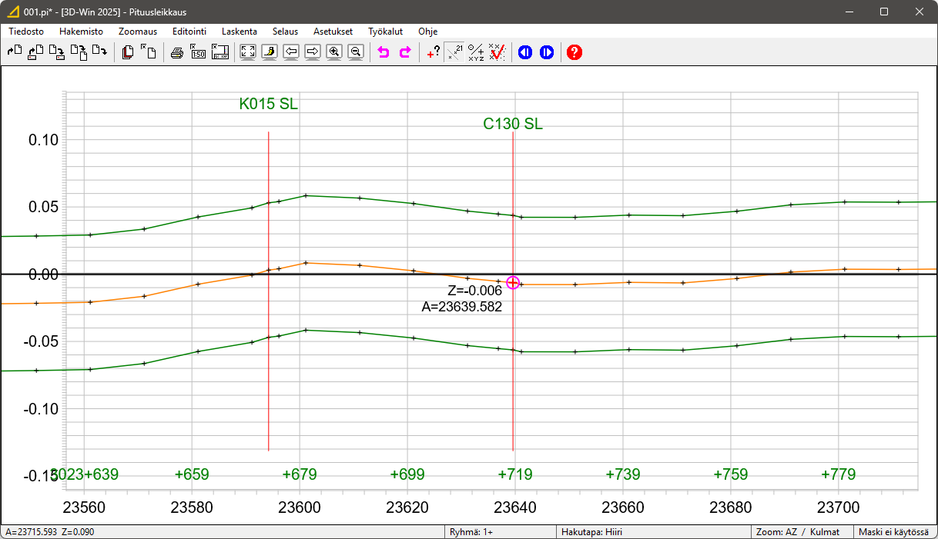Screen dimensions: 938x539
Task: Click the red help question mark icon
Action: pos(574,52)
